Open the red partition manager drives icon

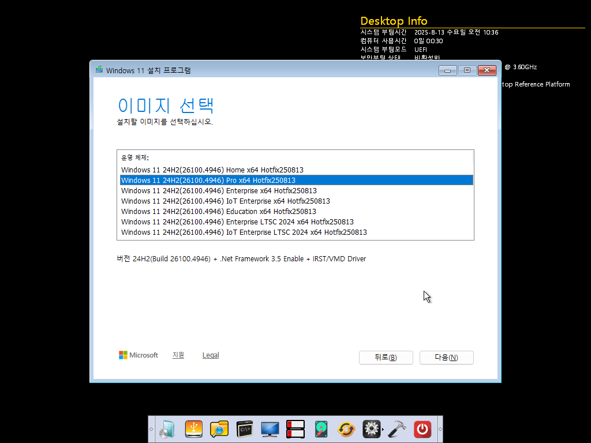coord(295,429)
